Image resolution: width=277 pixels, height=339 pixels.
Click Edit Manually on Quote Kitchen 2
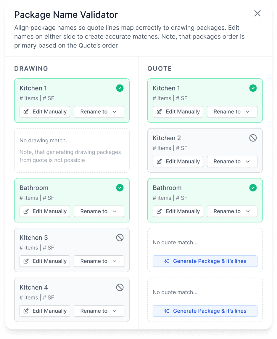click(178, 162)
